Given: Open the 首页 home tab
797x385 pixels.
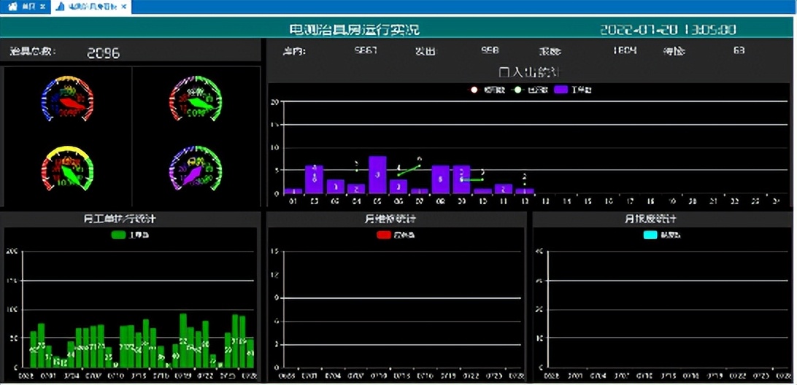Looking at the screenshot, I should [x=26, y=7].
